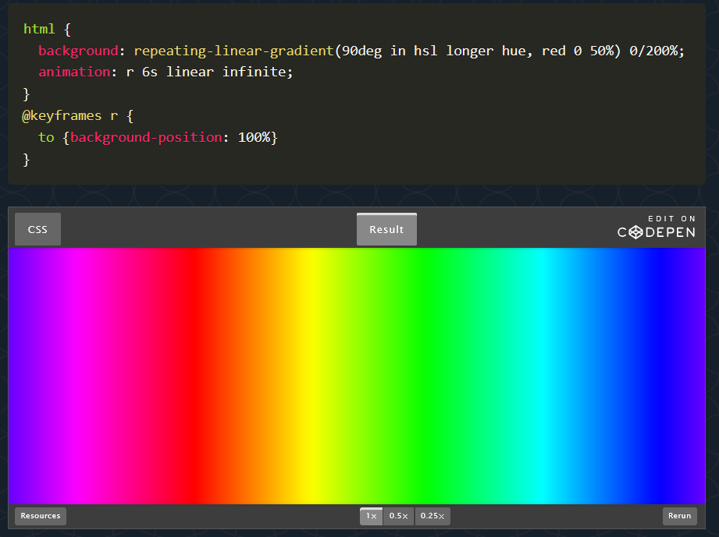Screen dimensions: 719x537
Task: Select the Result tab
Action: coord(386,229)
